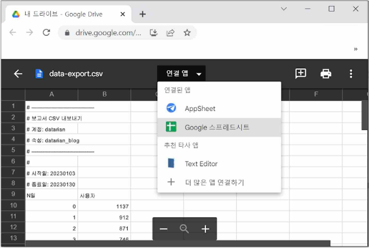Maximize the browser window
Viewport: 369px width, 248px height.
pos(332,9)
